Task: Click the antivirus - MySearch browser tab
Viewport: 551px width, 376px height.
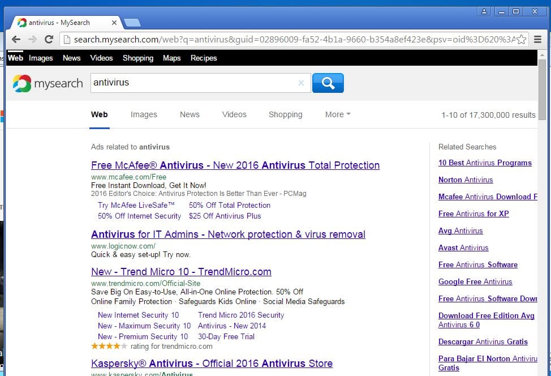Action: [65, 23]
